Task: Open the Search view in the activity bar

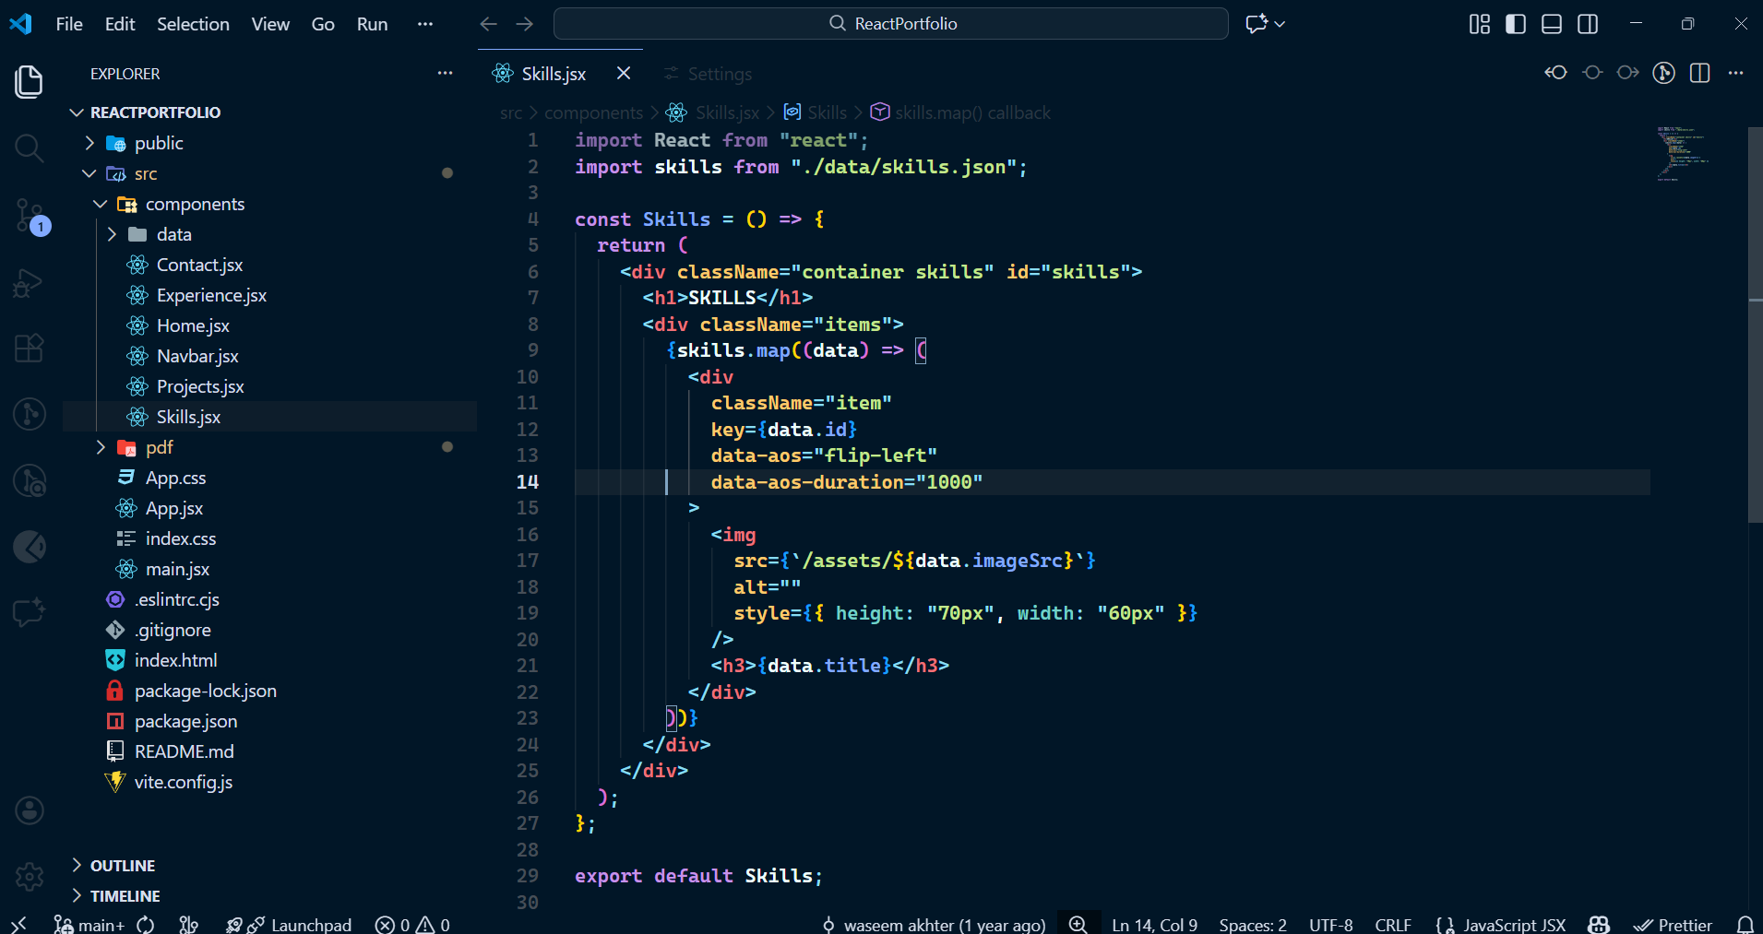Action: click(x=29, y=148)
